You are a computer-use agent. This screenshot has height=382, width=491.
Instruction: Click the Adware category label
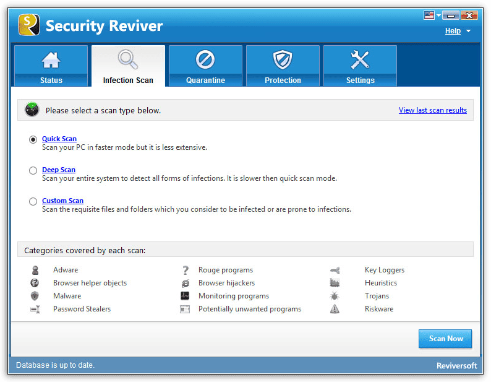pos(66,270)
